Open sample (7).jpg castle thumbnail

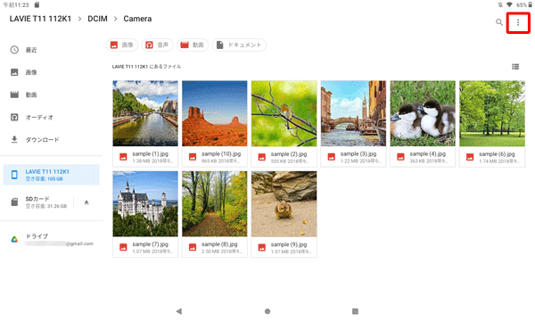145,204
